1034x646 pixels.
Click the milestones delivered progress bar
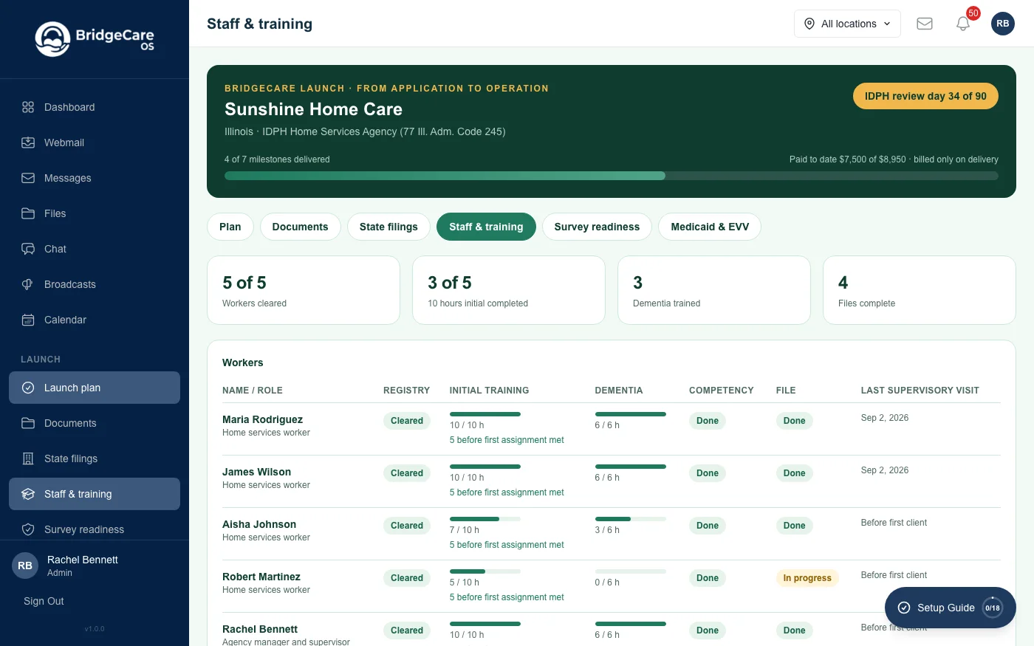tap(612, 176)
